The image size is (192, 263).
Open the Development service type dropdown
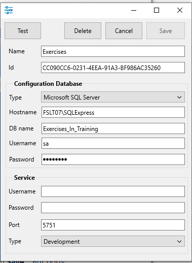pos(113,241)
